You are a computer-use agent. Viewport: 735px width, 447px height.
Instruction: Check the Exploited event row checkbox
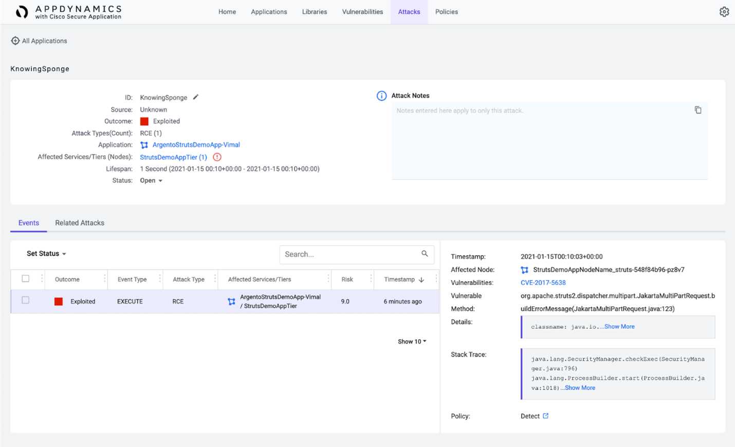25,301
